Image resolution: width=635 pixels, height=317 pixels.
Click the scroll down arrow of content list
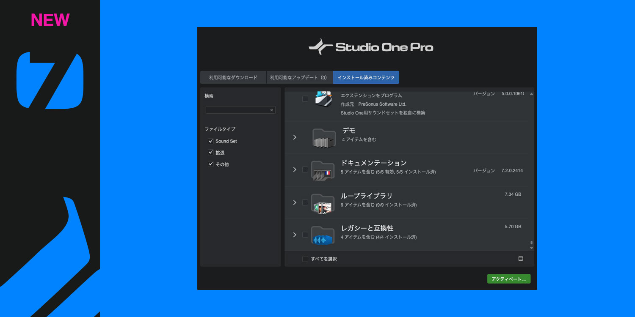532,248
